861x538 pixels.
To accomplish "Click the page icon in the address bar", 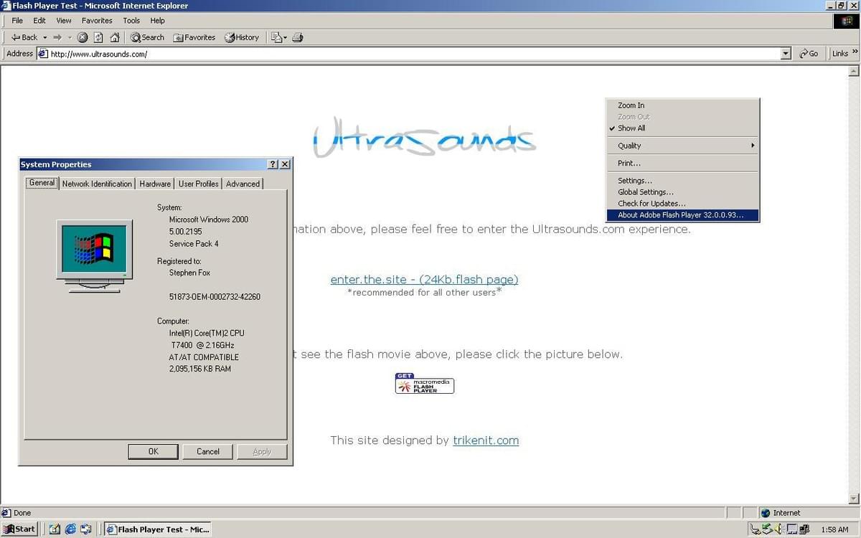I will pyautogui.click(x=43, y=54).
